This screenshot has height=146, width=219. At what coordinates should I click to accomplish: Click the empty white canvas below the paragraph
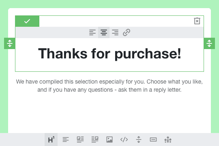[109, 113]
